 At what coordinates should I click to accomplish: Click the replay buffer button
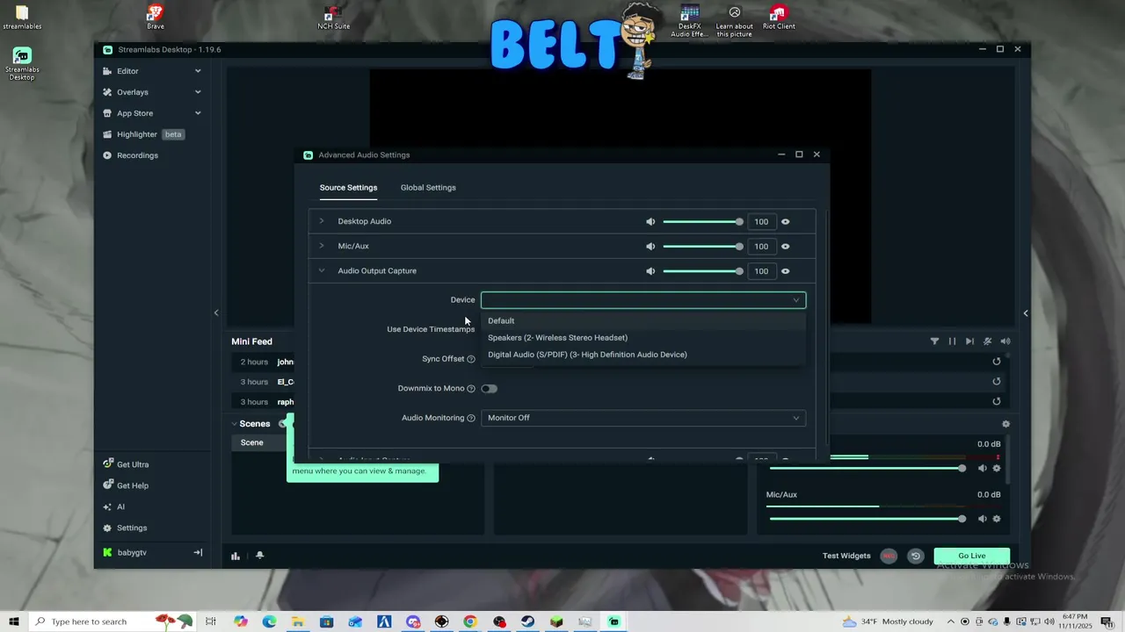pos(916,556)
